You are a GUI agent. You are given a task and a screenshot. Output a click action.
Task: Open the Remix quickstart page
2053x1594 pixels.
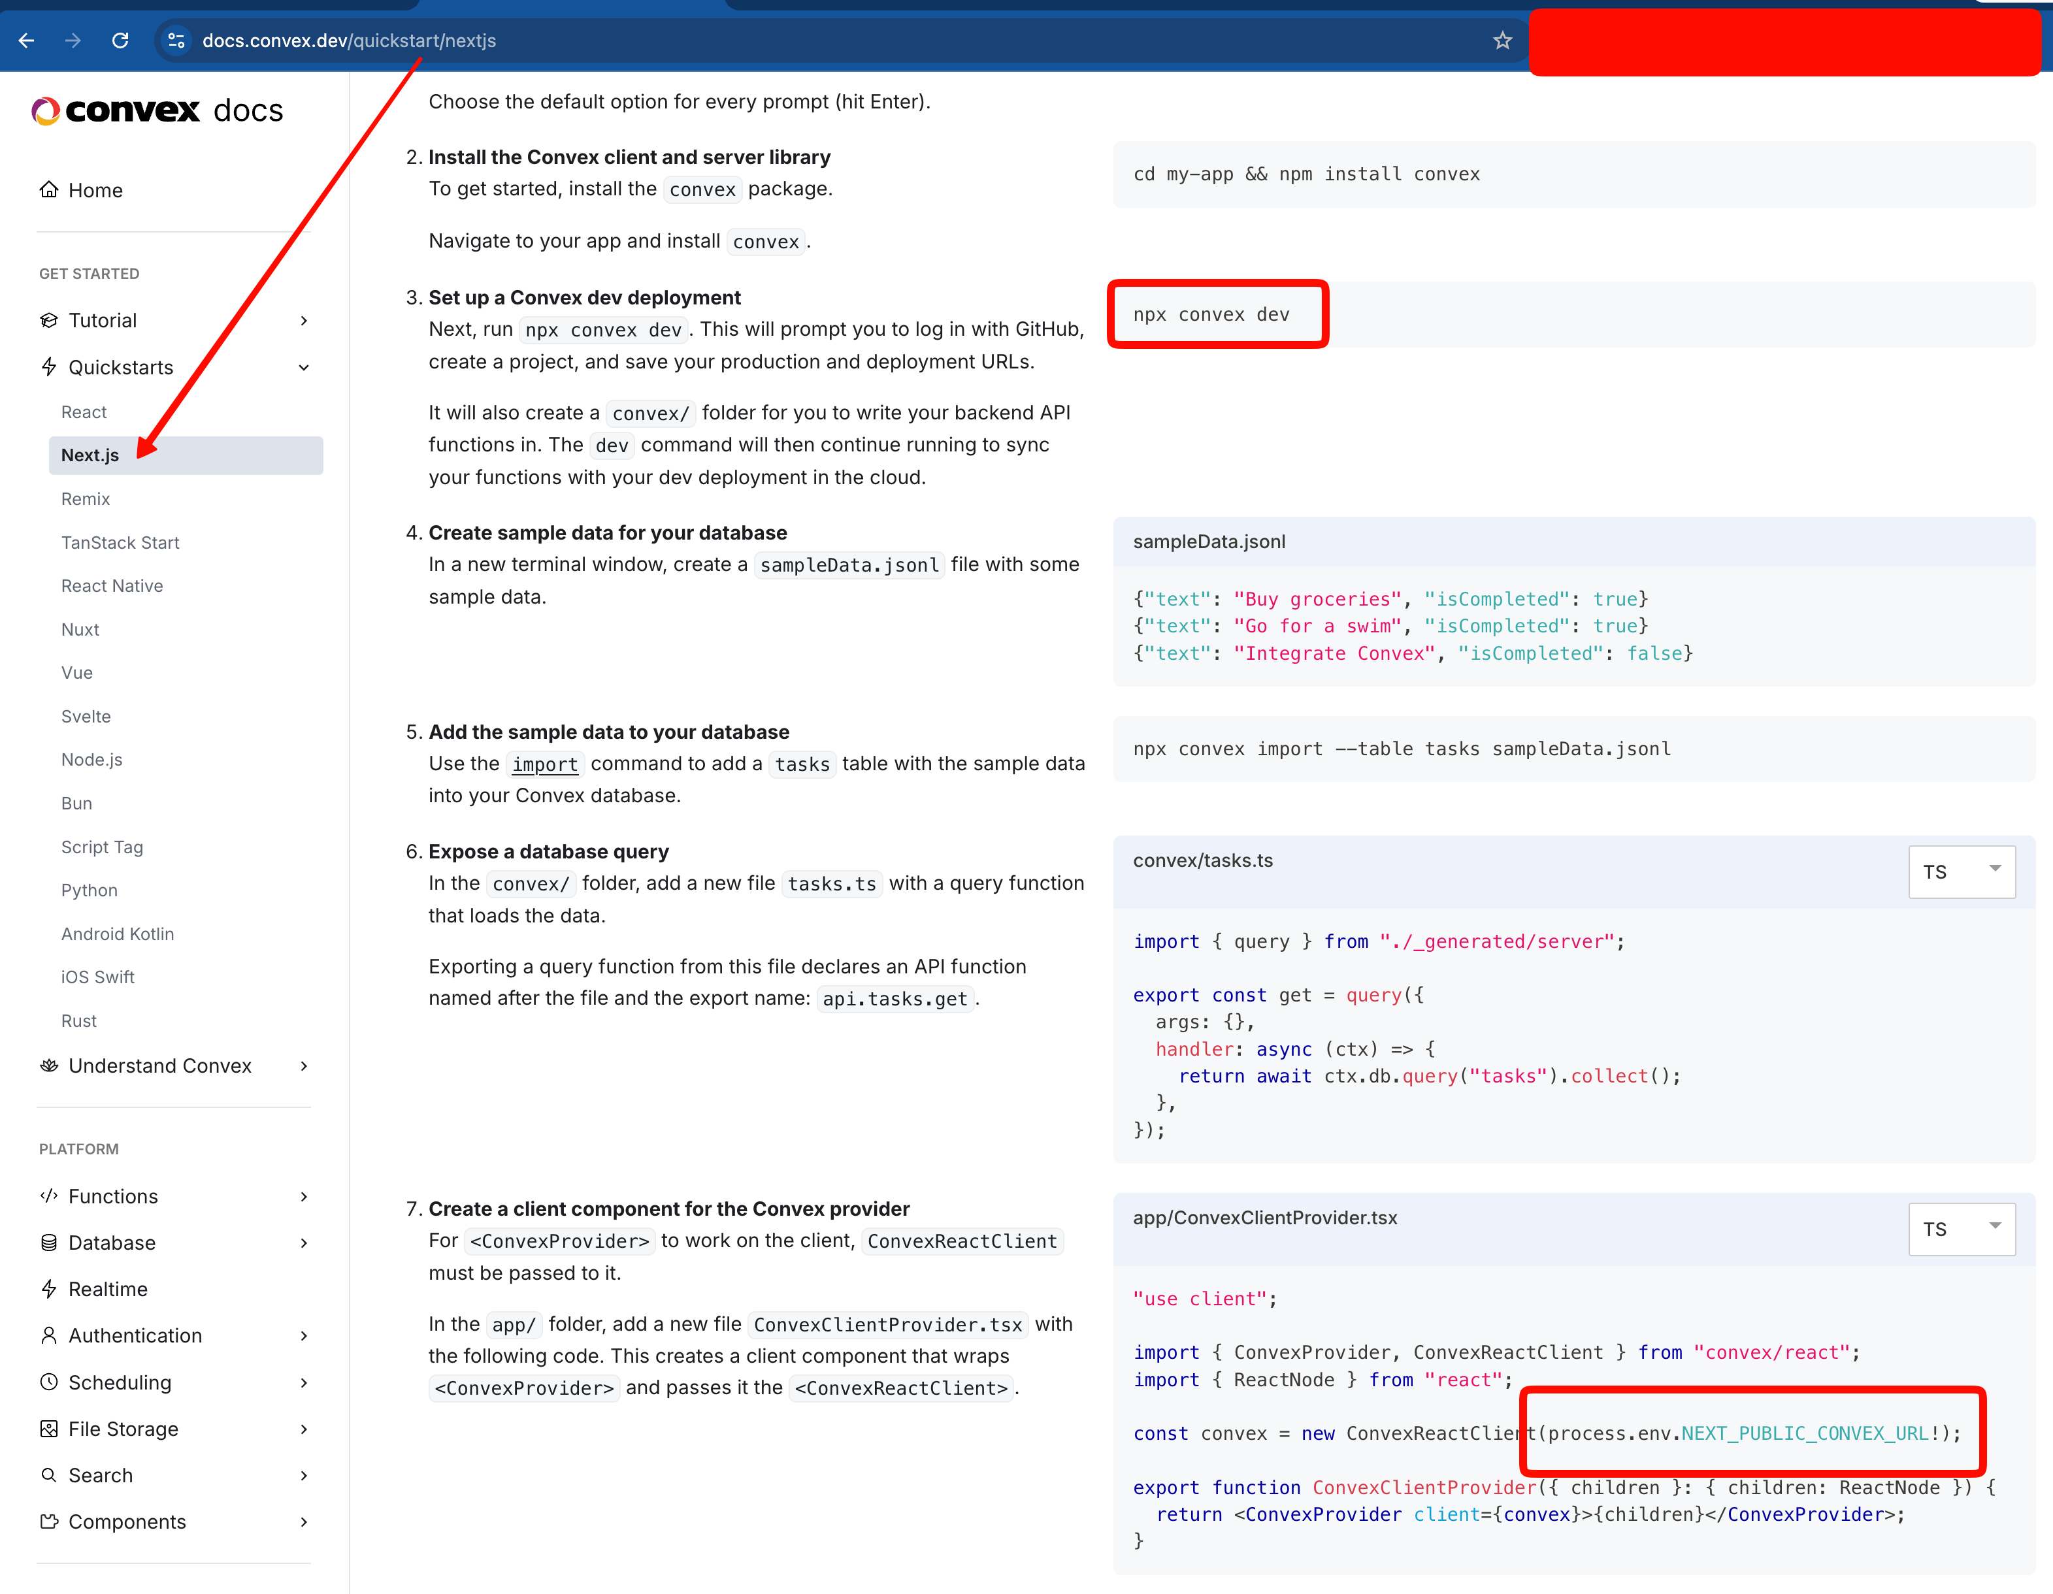point(86,499)
